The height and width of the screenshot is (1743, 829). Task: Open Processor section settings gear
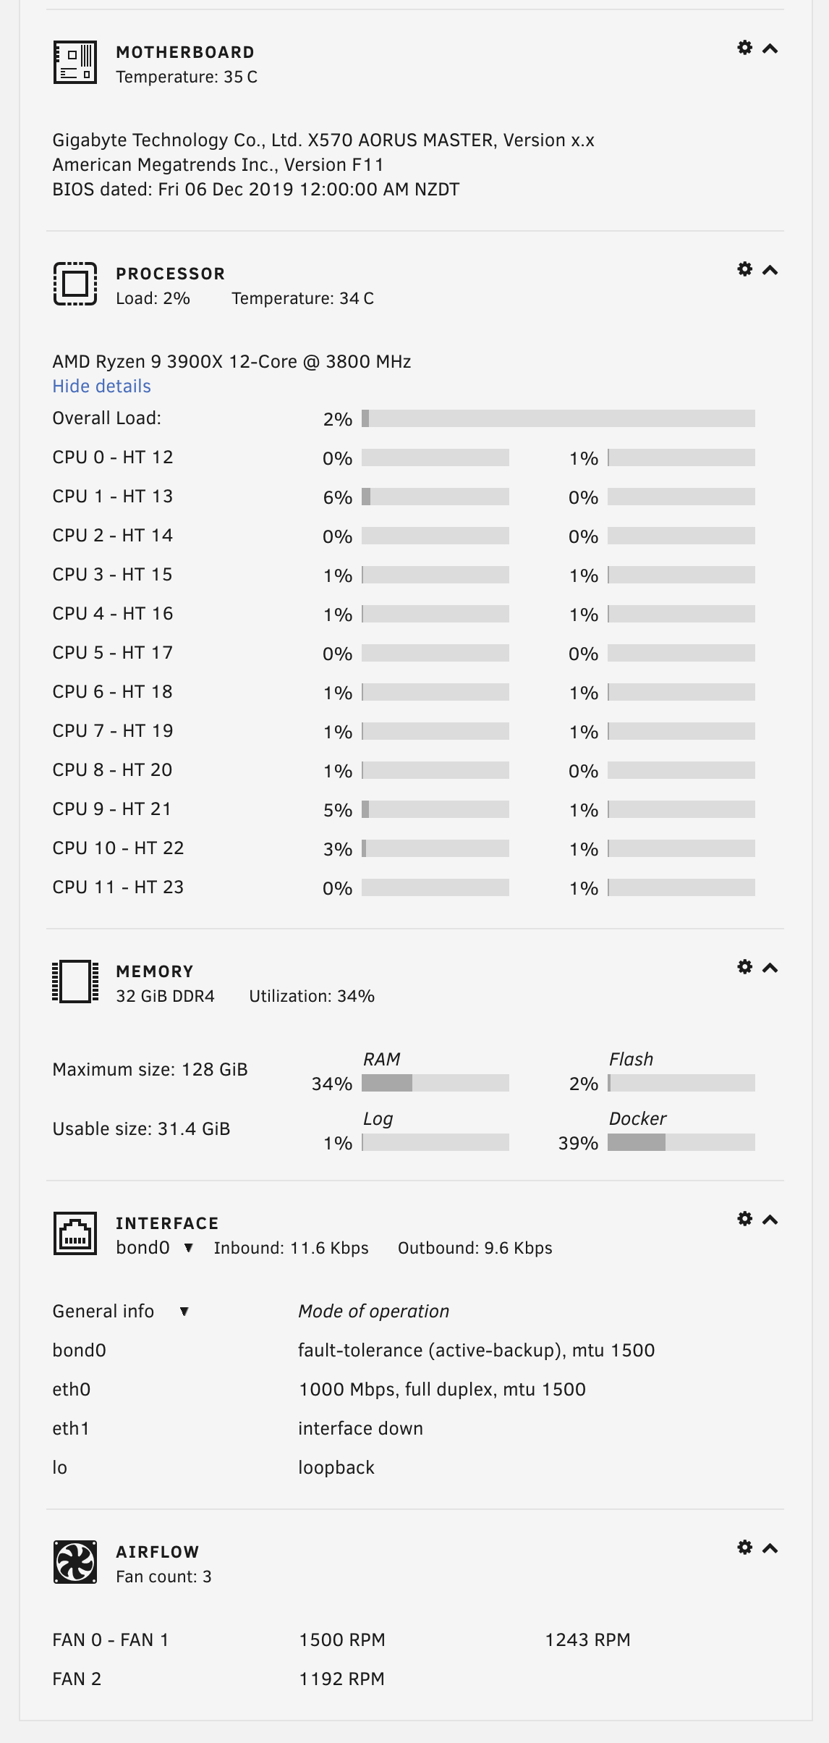click(x=744, y=270)
